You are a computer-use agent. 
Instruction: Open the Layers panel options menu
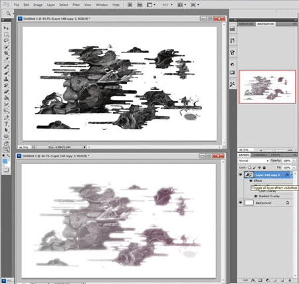295,155
